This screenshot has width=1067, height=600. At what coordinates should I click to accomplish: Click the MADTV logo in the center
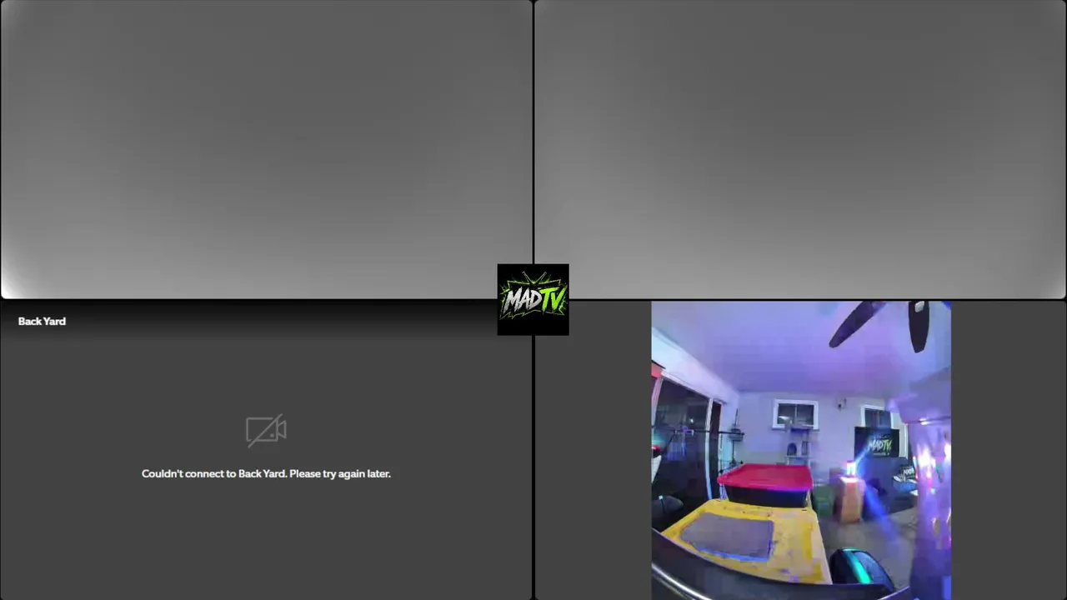(533, 300)
